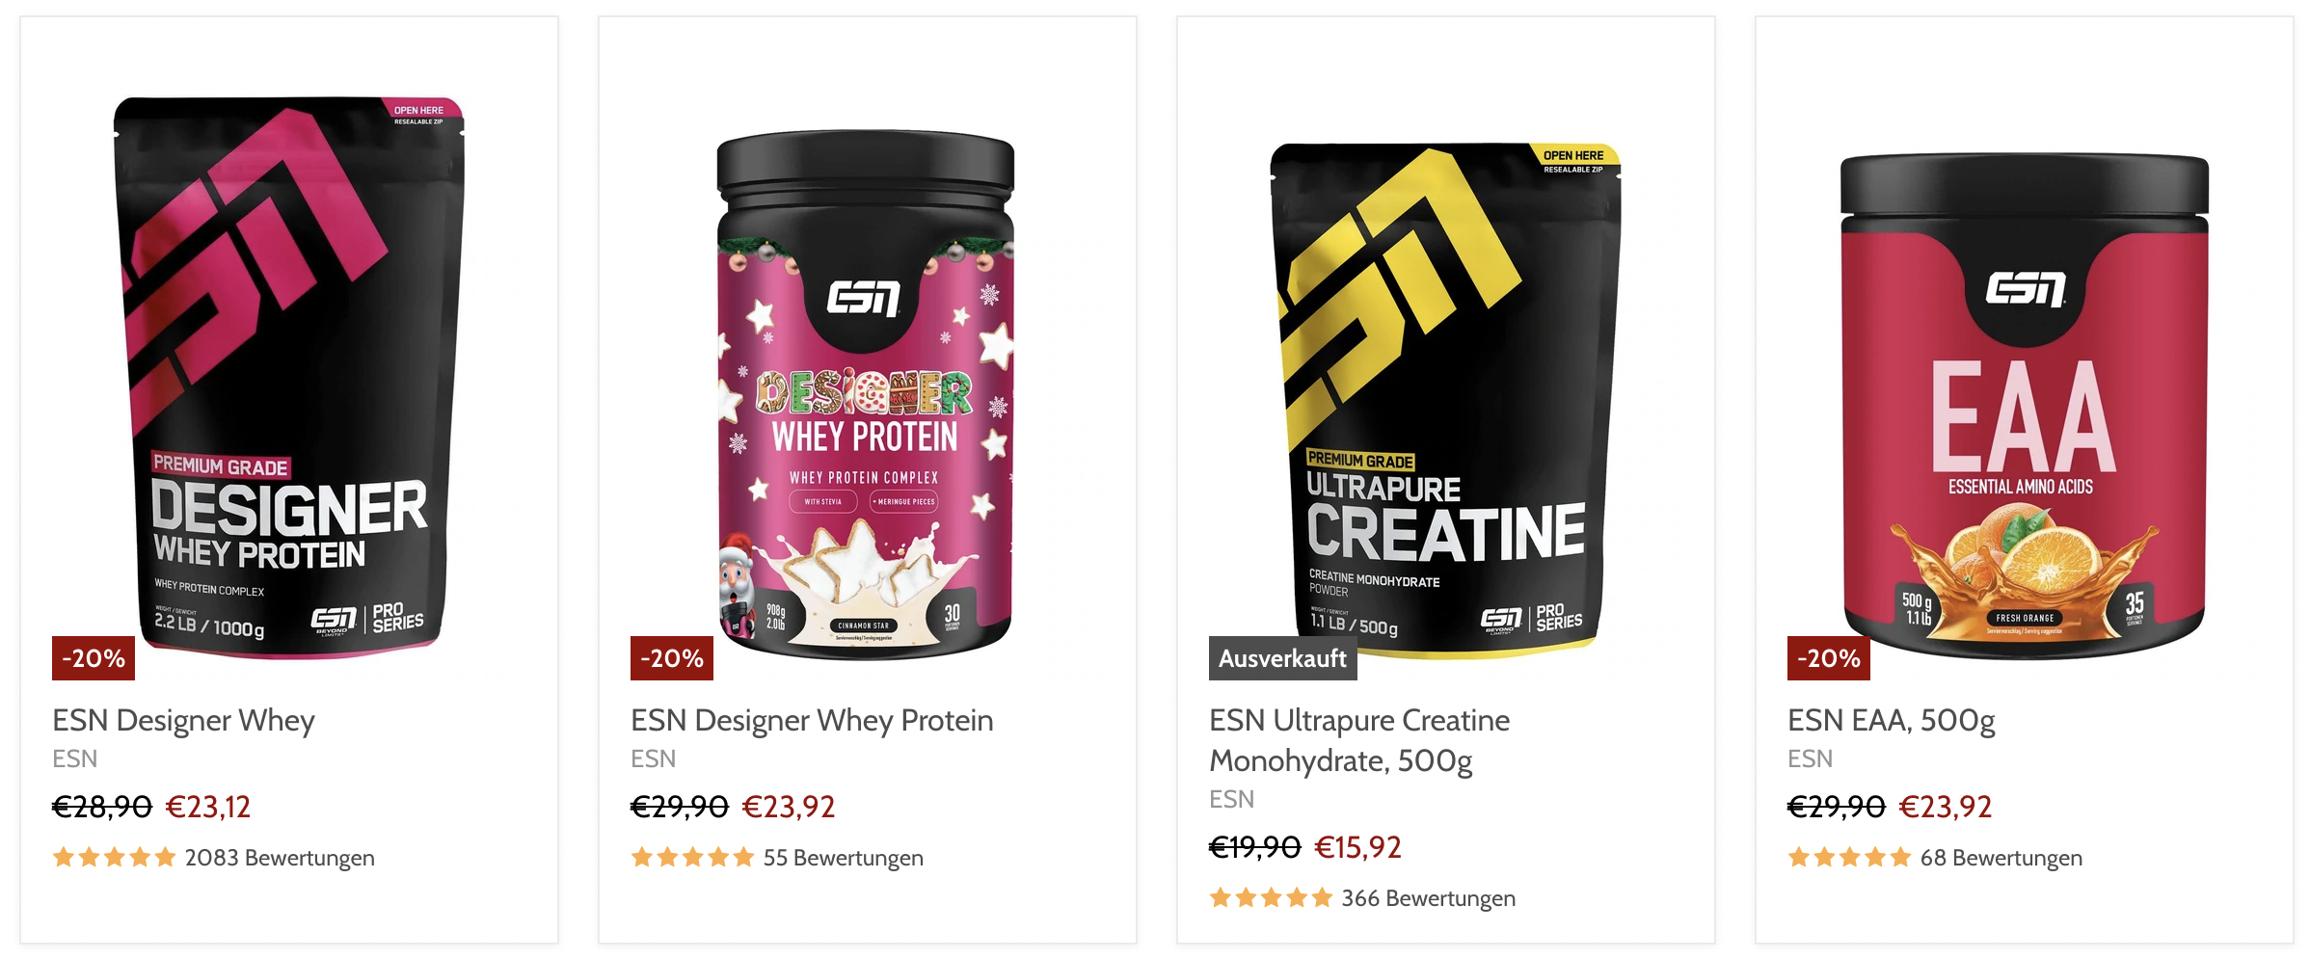The height and width of the screenshot is (958, 2310).
Task: Click the -20% badge on Designer Whey Protein
Action: tap(672, 658)
